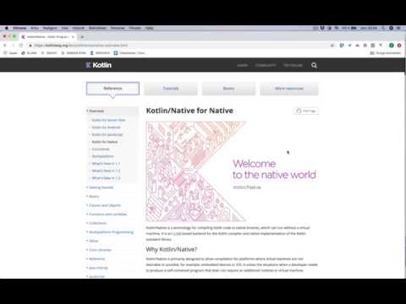Open What's New in 1.1
The image size is (406, 304).
106,164
